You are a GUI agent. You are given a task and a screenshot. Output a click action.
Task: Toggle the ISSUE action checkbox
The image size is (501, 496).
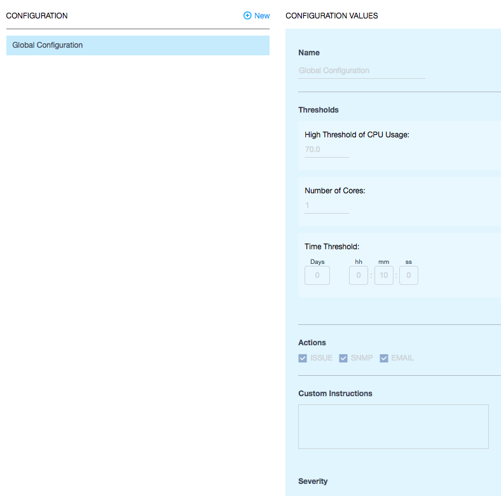(x=303, y=358)
